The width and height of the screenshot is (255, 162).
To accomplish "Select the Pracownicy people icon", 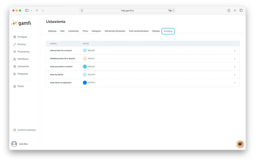I will click(14, 52).
